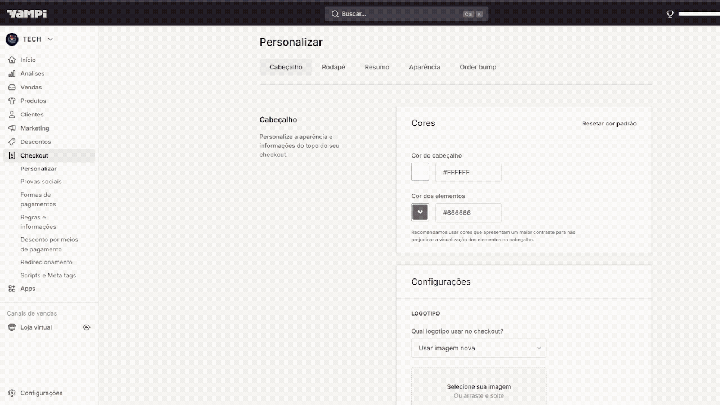Toggle the Loja virtual eye icon
The height and width of the screenshot is (405, 720).
pos(87,327)
